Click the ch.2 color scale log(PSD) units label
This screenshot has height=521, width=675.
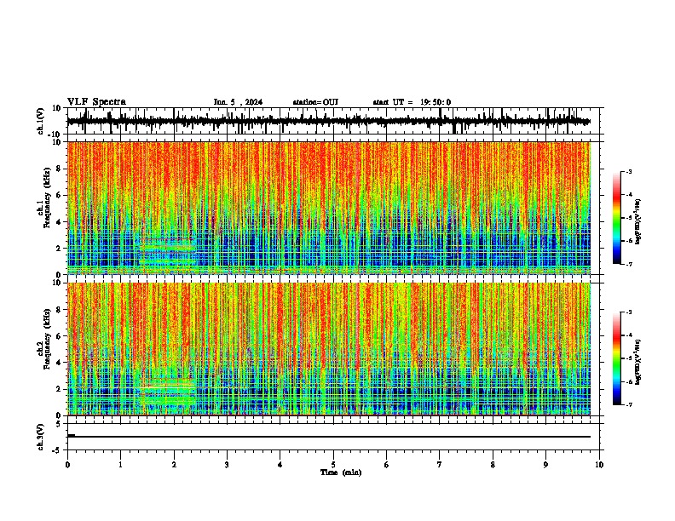coord(637,362)
